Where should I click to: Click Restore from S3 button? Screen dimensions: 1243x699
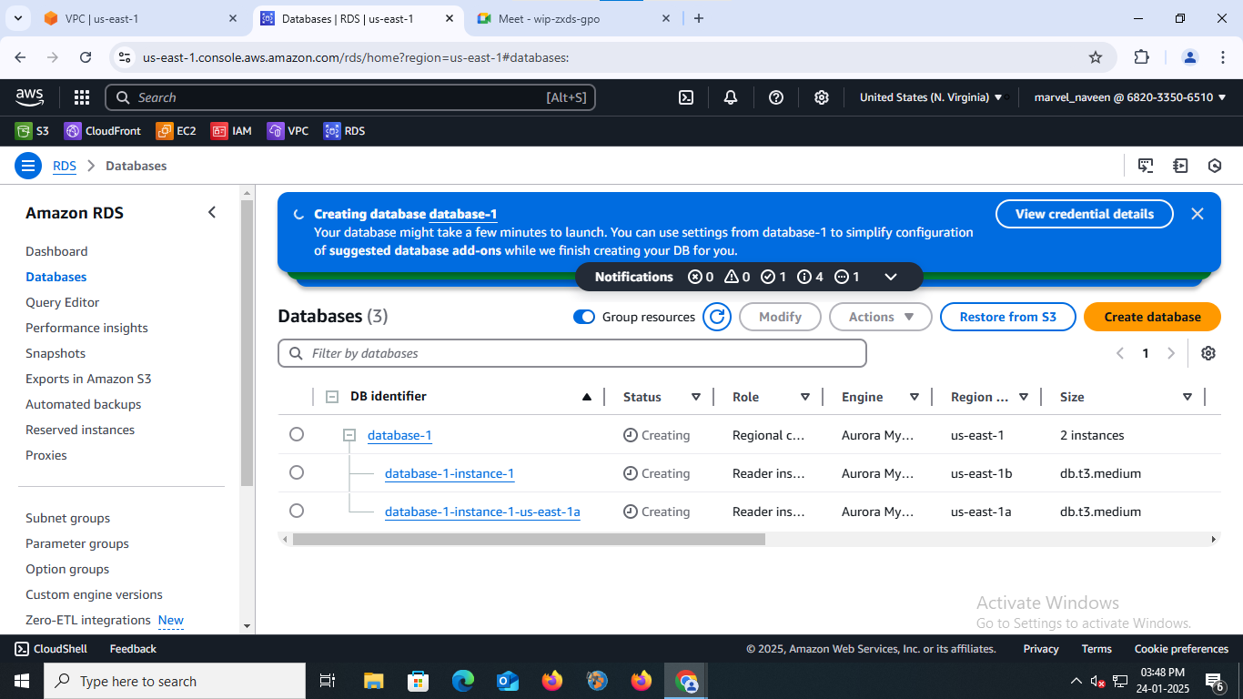(1008, 317)
